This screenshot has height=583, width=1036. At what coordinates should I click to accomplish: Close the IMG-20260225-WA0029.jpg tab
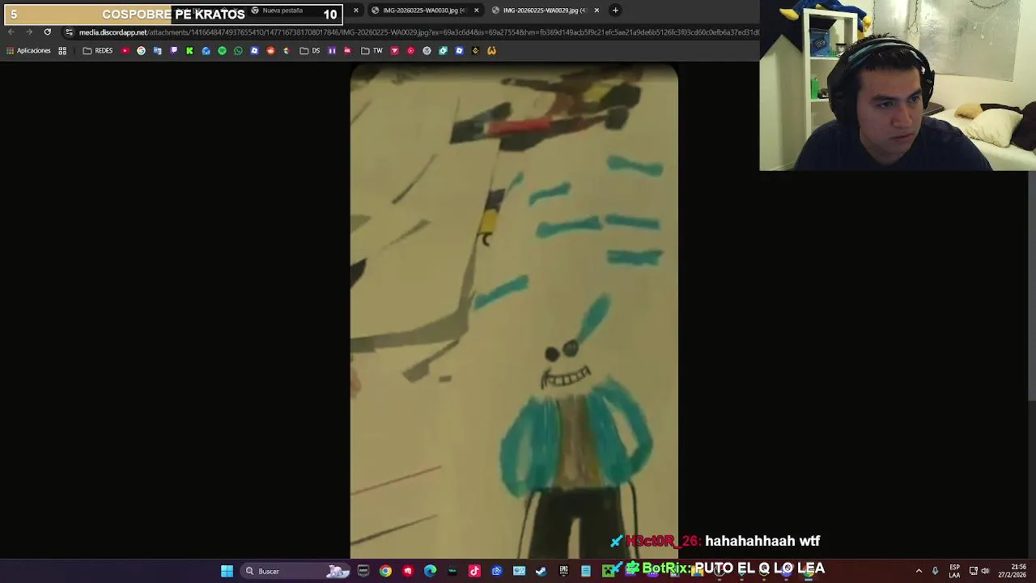597,11
